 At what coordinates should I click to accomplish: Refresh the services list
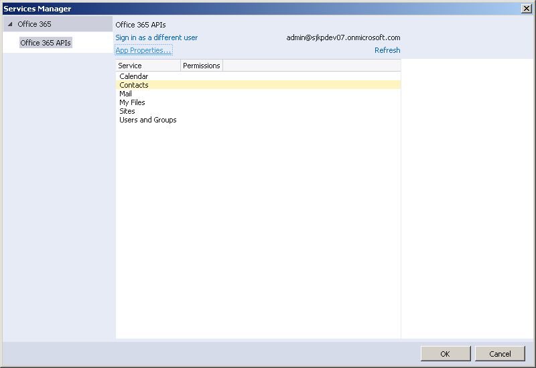pos(387,50)
